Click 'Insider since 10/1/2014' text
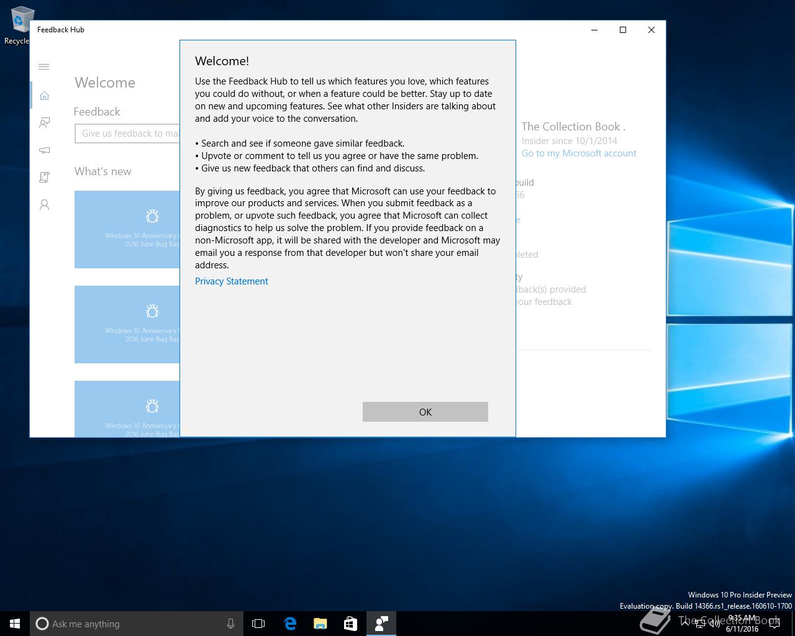The height and width of the screenshot is (636, 795). (570, 141)
